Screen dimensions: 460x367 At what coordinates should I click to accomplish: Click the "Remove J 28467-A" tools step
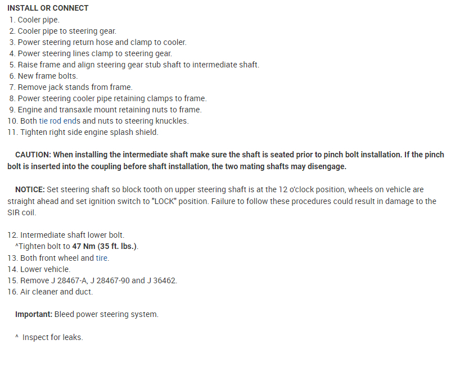pyautogui.click(x=98, y=280)
